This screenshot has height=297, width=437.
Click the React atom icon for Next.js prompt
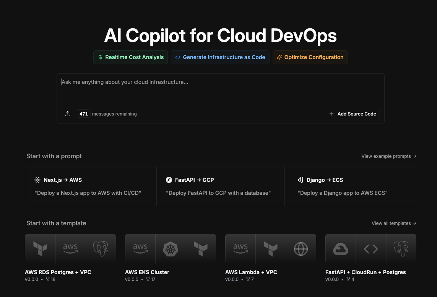[x=37, y=180]
